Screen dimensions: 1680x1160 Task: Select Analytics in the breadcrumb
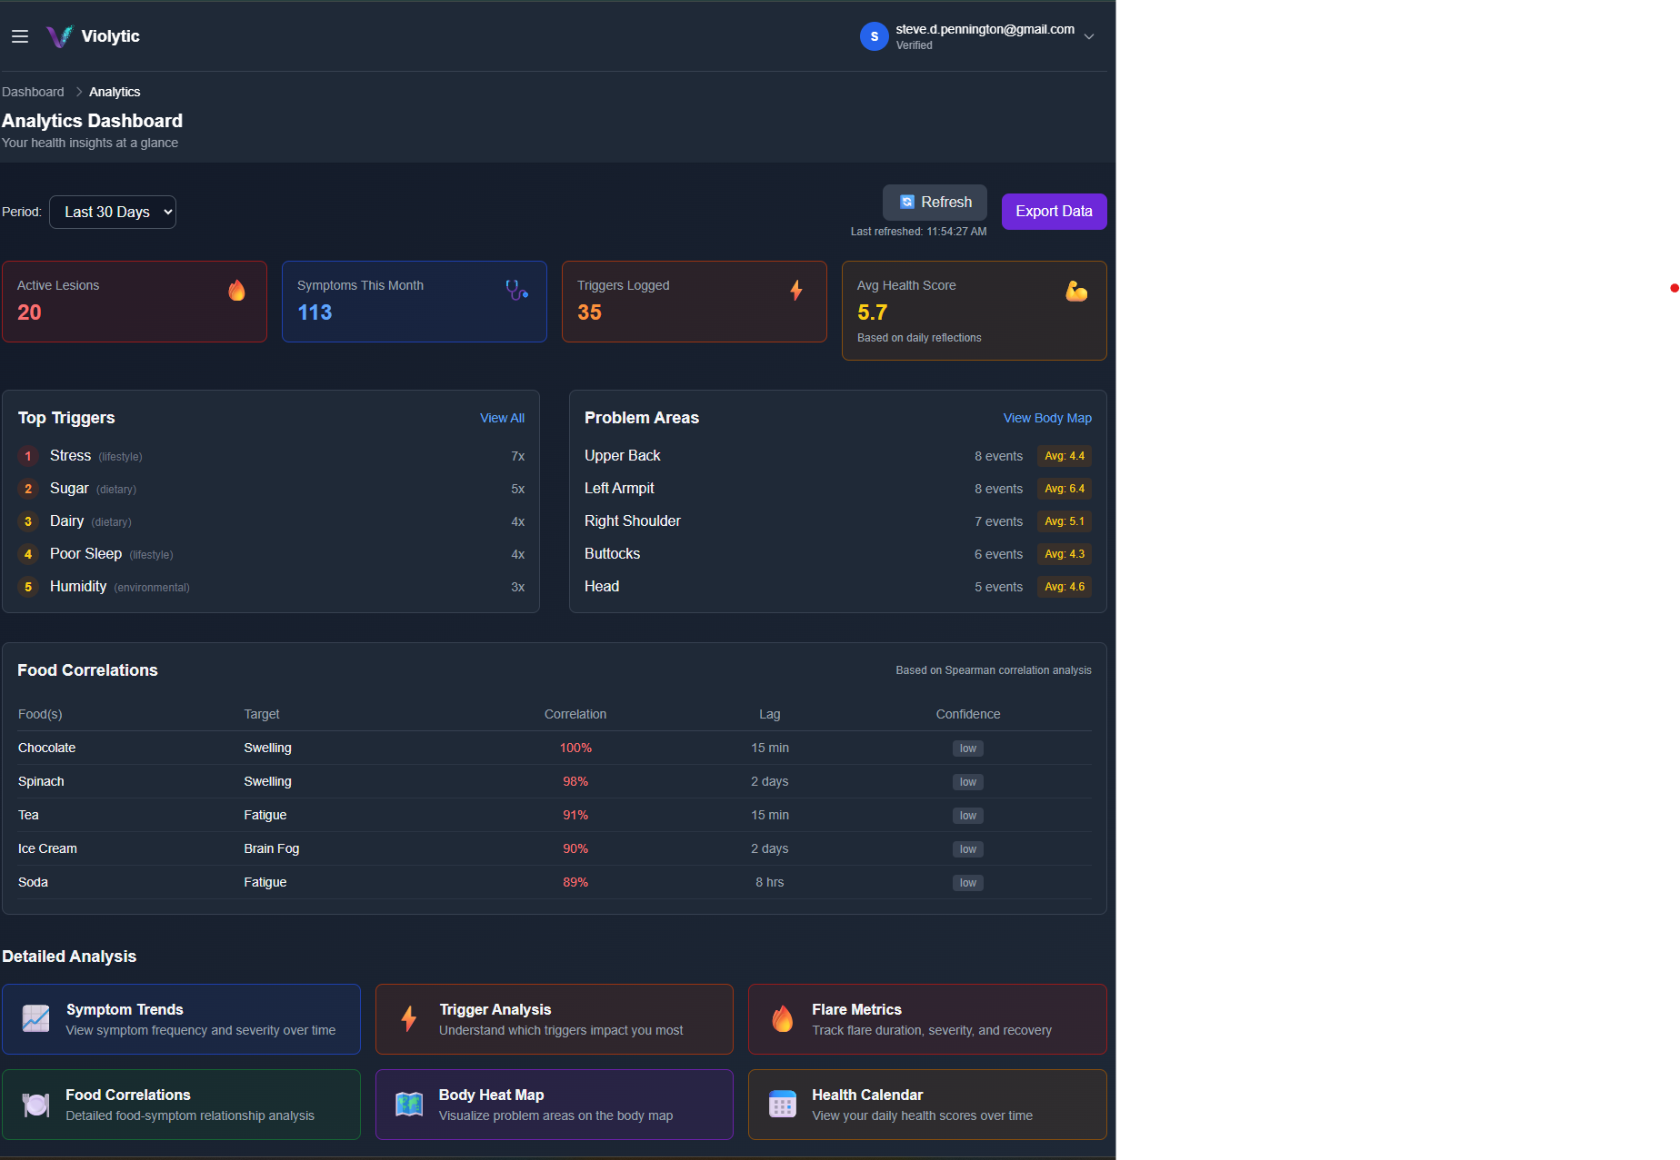115,91
